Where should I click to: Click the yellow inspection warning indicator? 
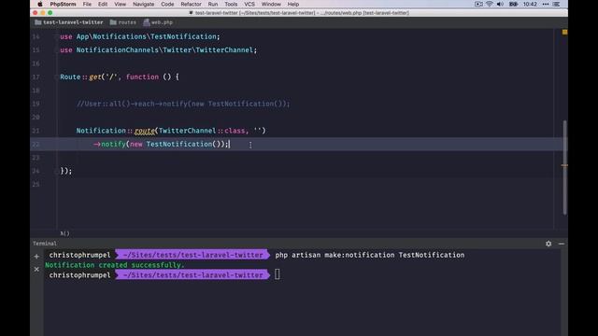coord(564,33)
